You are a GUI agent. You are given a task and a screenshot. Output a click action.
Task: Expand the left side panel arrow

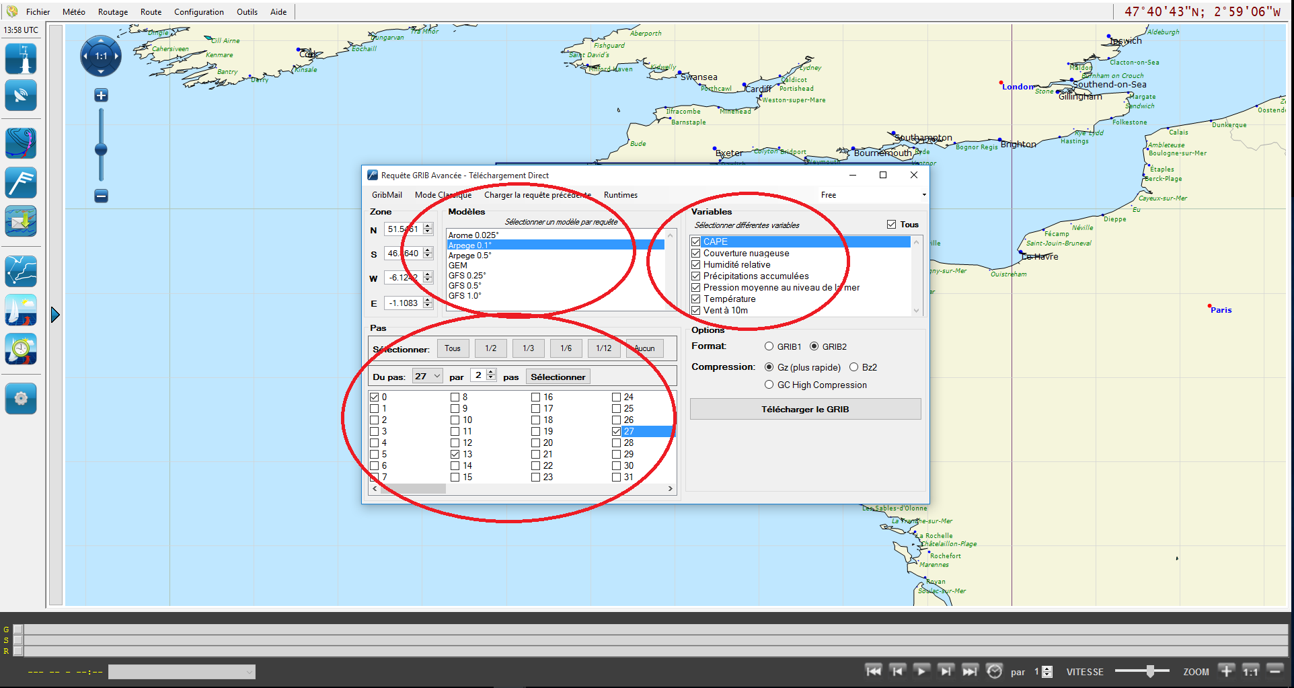click(55, 315)
